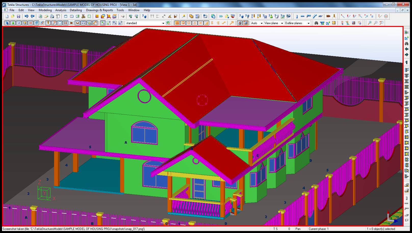Click the green right arrow in side toolbar
The height and width of the screenshot is (233, 412).
406,55
